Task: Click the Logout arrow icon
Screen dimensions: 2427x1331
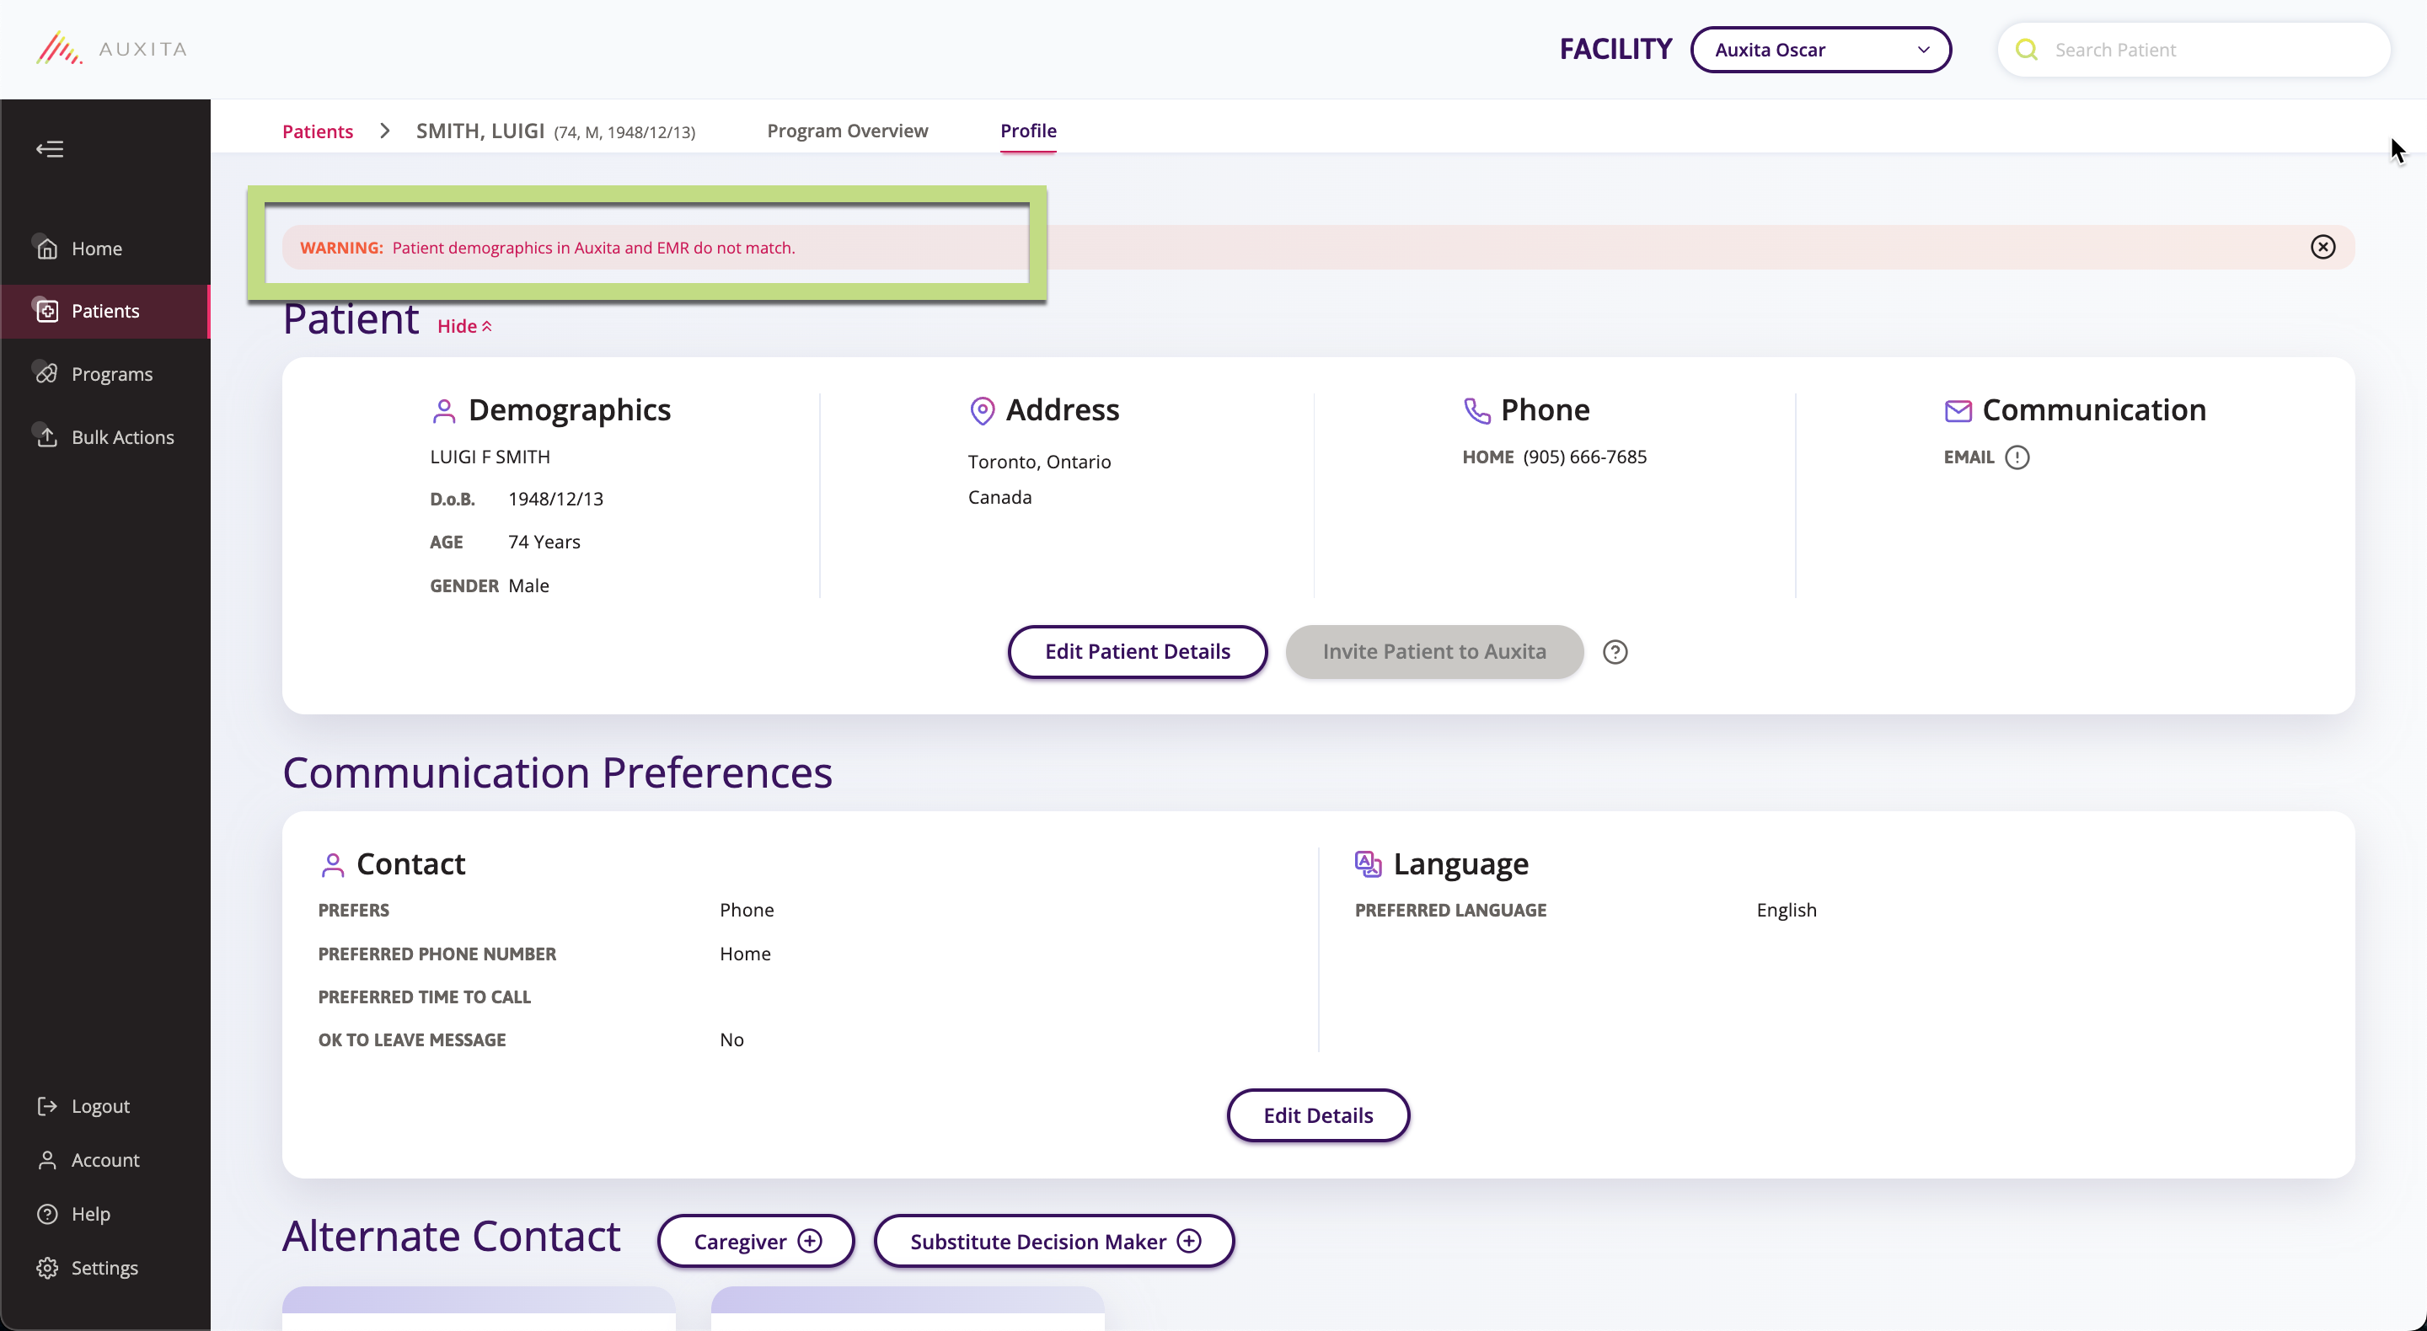Action: pyautogui.click(x=47, y=1106)
